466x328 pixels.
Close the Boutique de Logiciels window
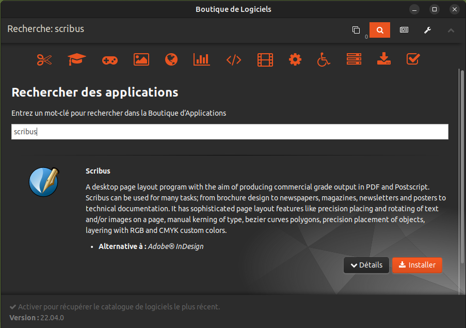[455, 9]
